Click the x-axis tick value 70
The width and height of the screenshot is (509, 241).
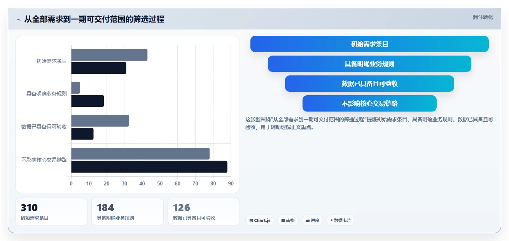(195, 184)
